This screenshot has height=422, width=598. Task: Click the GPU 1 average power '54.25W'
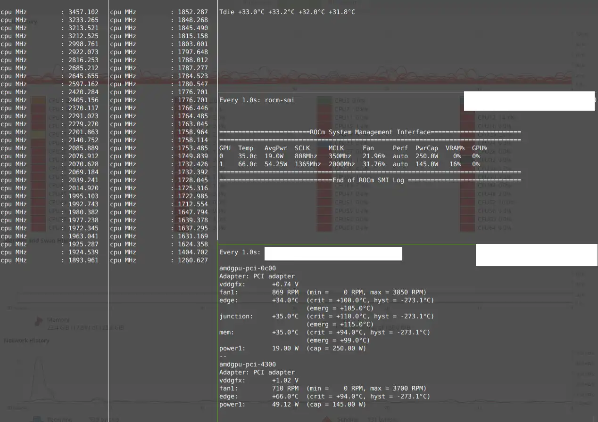[x=276, y=164]
